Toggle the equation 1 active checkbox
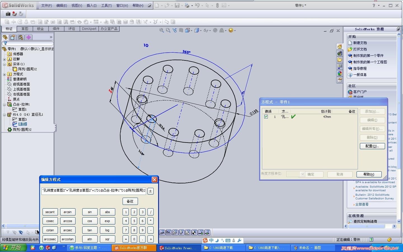 pos(266,117)
